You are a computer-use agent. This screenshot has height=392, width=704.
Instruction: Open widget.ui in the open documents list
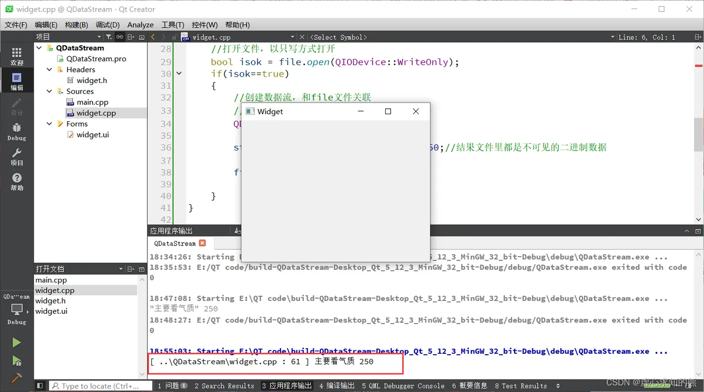coord(85,311)
